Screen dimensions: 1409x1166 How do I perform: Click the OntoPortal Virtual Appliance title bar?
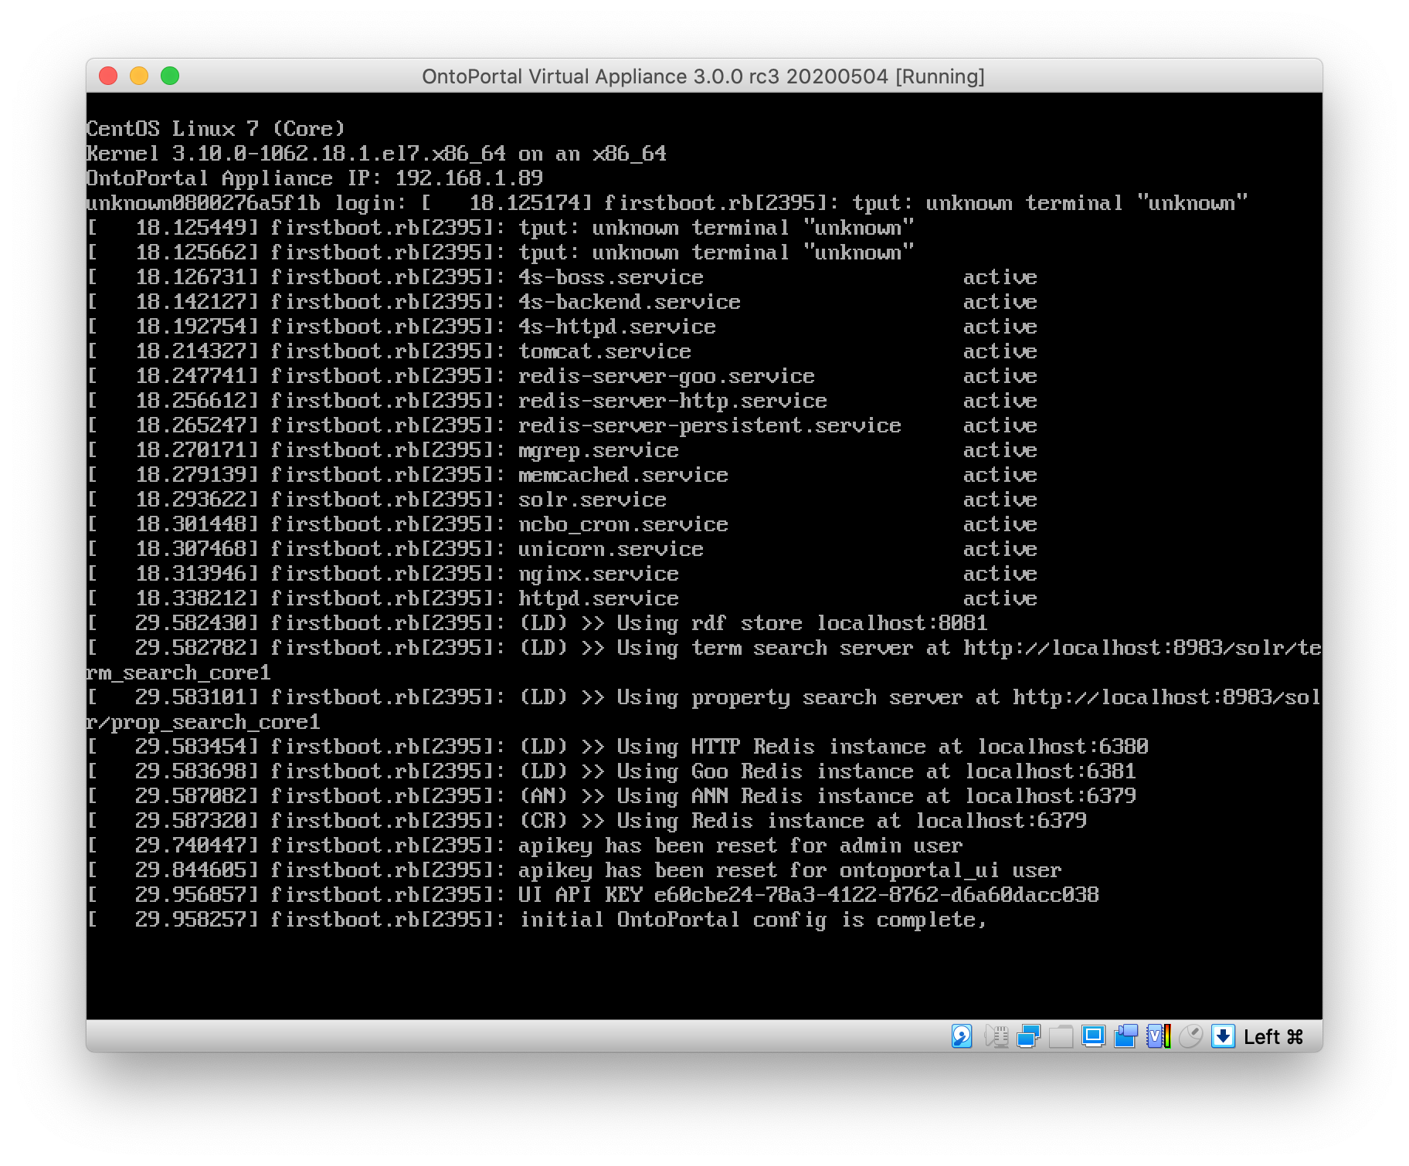coord(703,76)
